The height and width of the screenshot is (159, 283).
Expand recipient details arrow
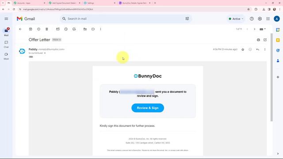[45, 53]
